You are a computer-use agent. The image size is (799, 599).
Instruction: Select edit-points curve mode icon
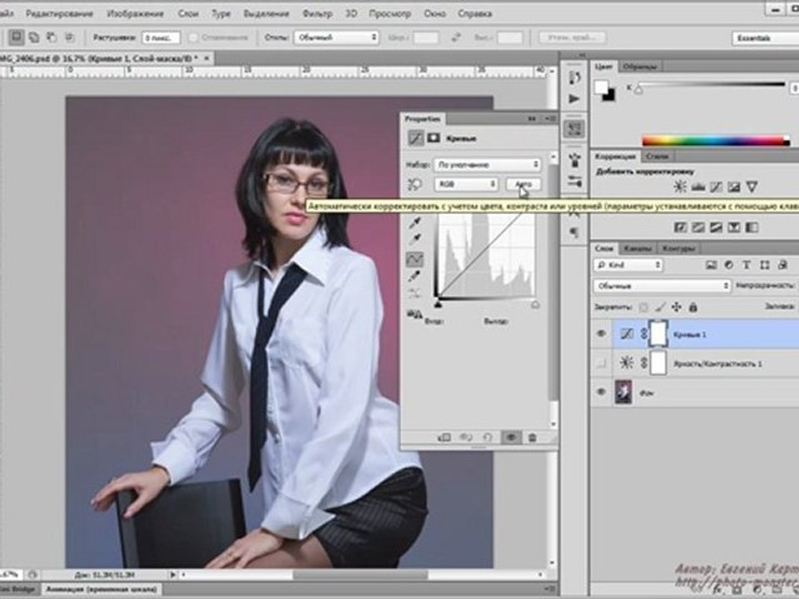414,259
